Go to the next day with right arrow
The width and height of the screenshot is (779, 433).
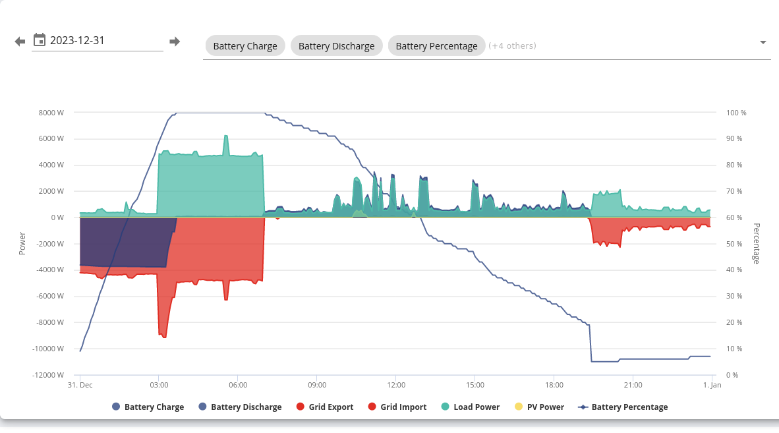(x=175, y=42)
